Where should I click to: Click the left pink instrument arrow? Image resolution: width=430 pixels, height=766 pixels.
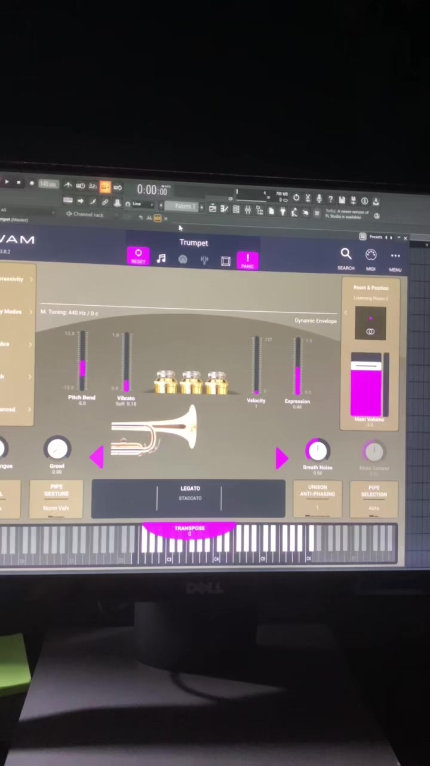pyautogui.click(x=97, y=457)
